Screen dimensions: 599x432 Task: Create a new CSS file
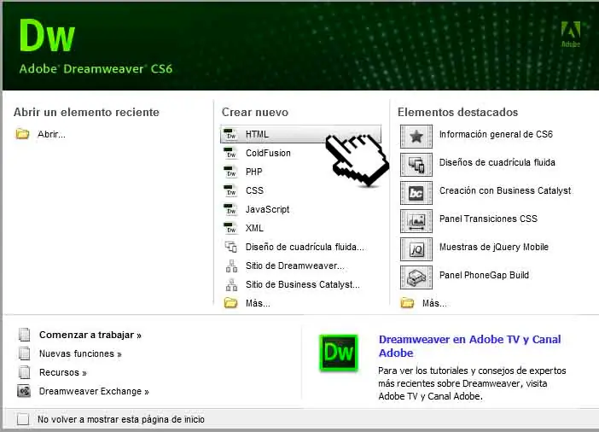pos(254,190)
